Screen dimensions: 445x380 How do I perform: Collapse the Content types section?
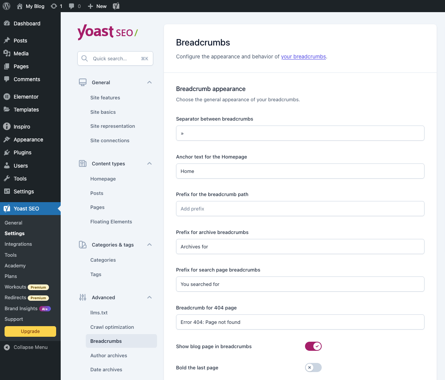coord(149,163)
